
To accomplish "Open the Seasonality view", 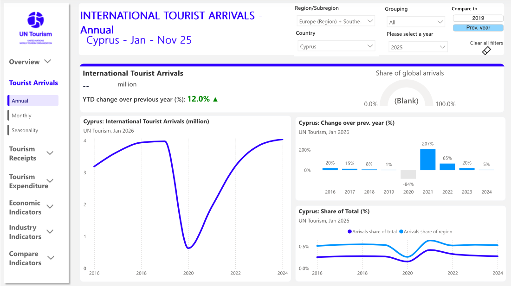I will click(x=25, y=130).
